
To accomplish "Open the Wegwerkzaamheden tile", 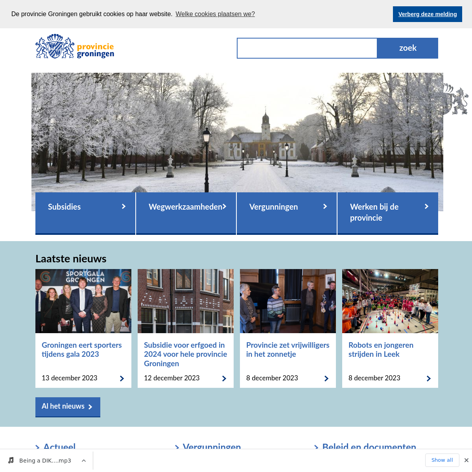I will coord(186,213).
